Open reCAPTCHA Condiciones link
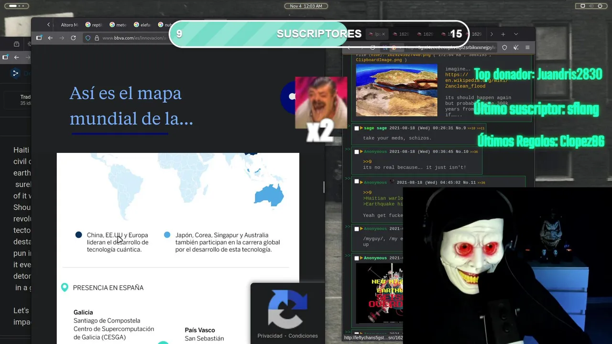Viewport: 612px width, 344px height. [303, 336]
